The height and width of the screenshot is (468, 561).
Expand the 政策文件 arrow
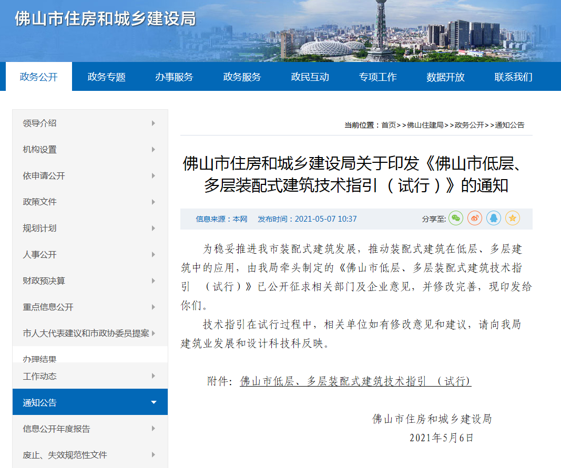coord(154,202)
